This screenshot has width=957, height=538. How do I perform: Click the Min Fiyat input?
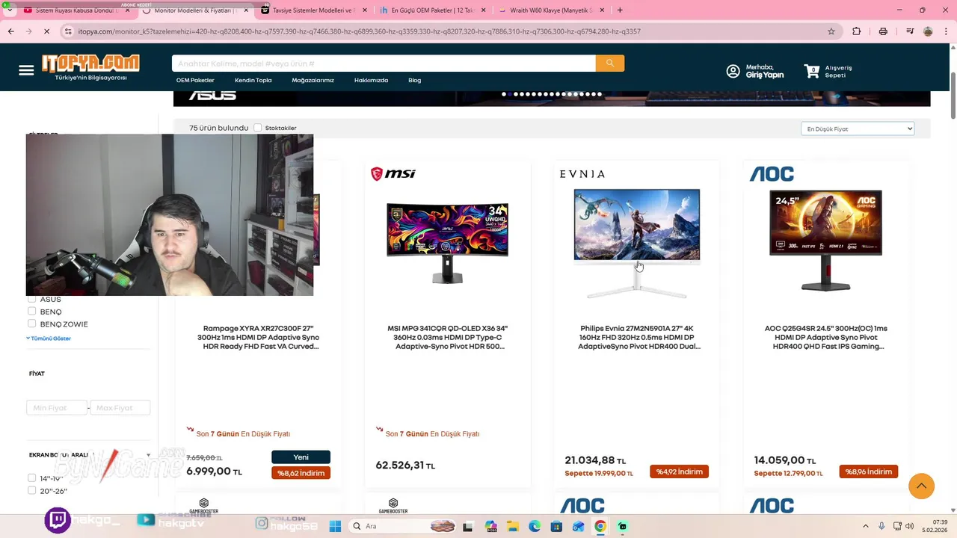[x=57, y=408]
